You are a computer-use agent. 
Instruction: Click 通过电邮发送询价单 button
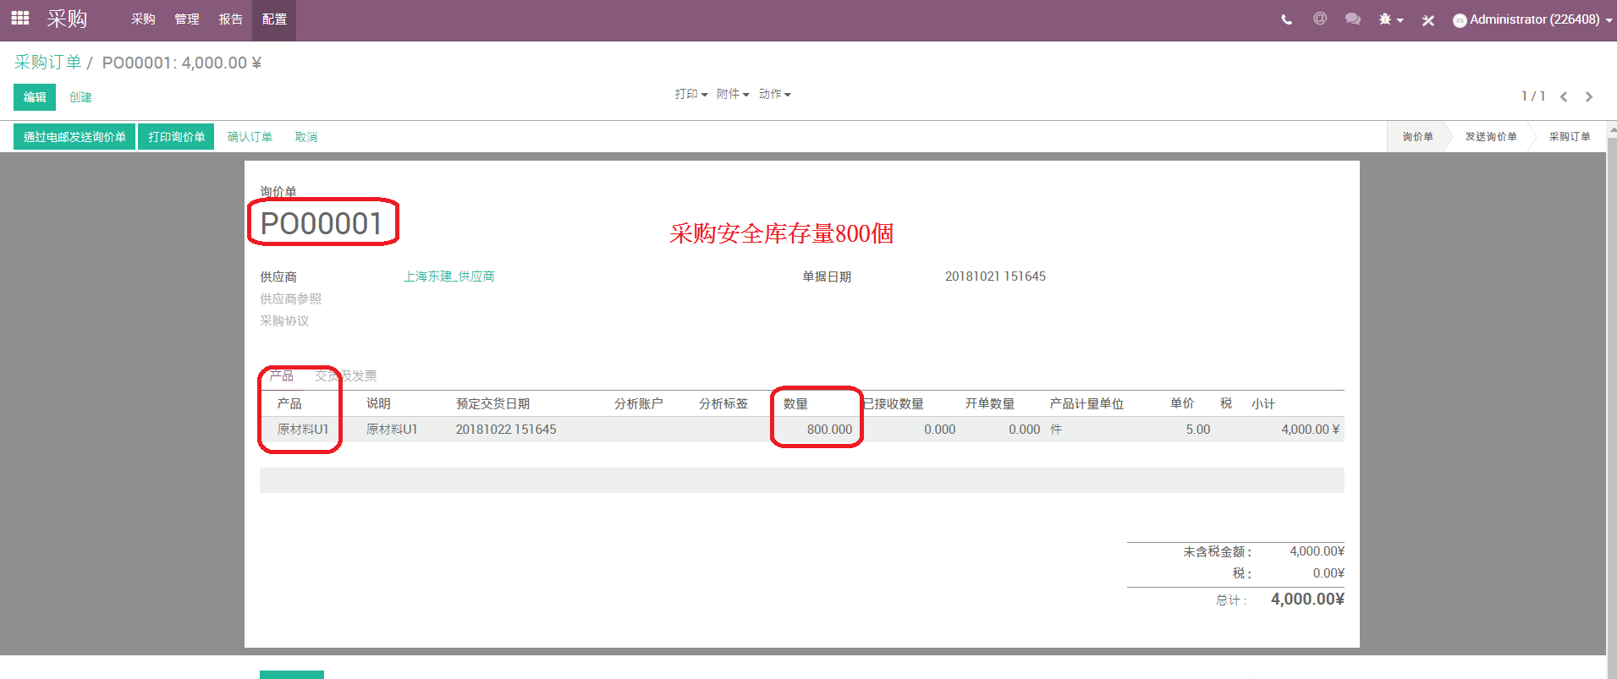[74, 137]
